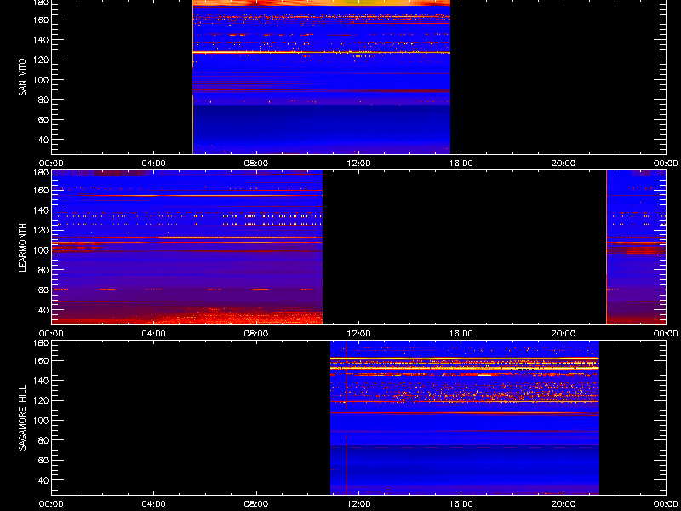Click the 04:00 label under San Vito plot

154,164
